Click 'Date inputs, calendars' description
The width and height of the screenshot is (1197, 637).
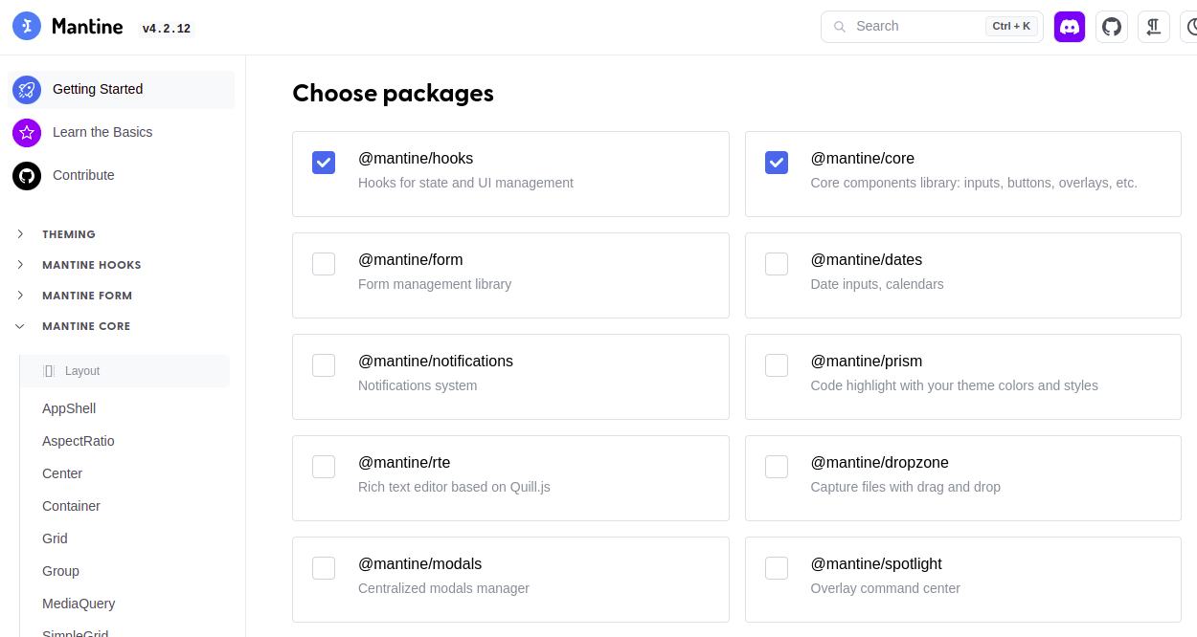(x=877, y=284)
